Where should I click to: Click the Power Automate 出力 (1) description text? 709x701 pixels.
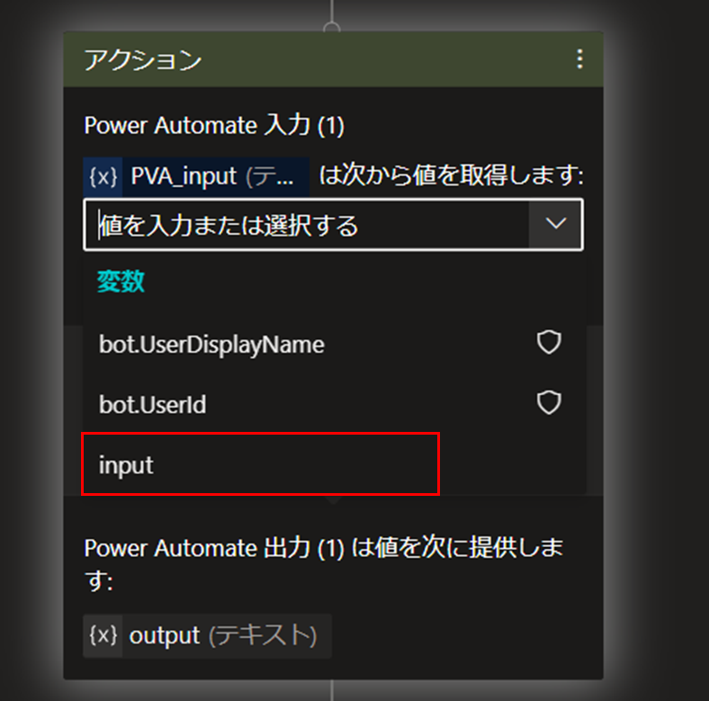pos(324,564)
